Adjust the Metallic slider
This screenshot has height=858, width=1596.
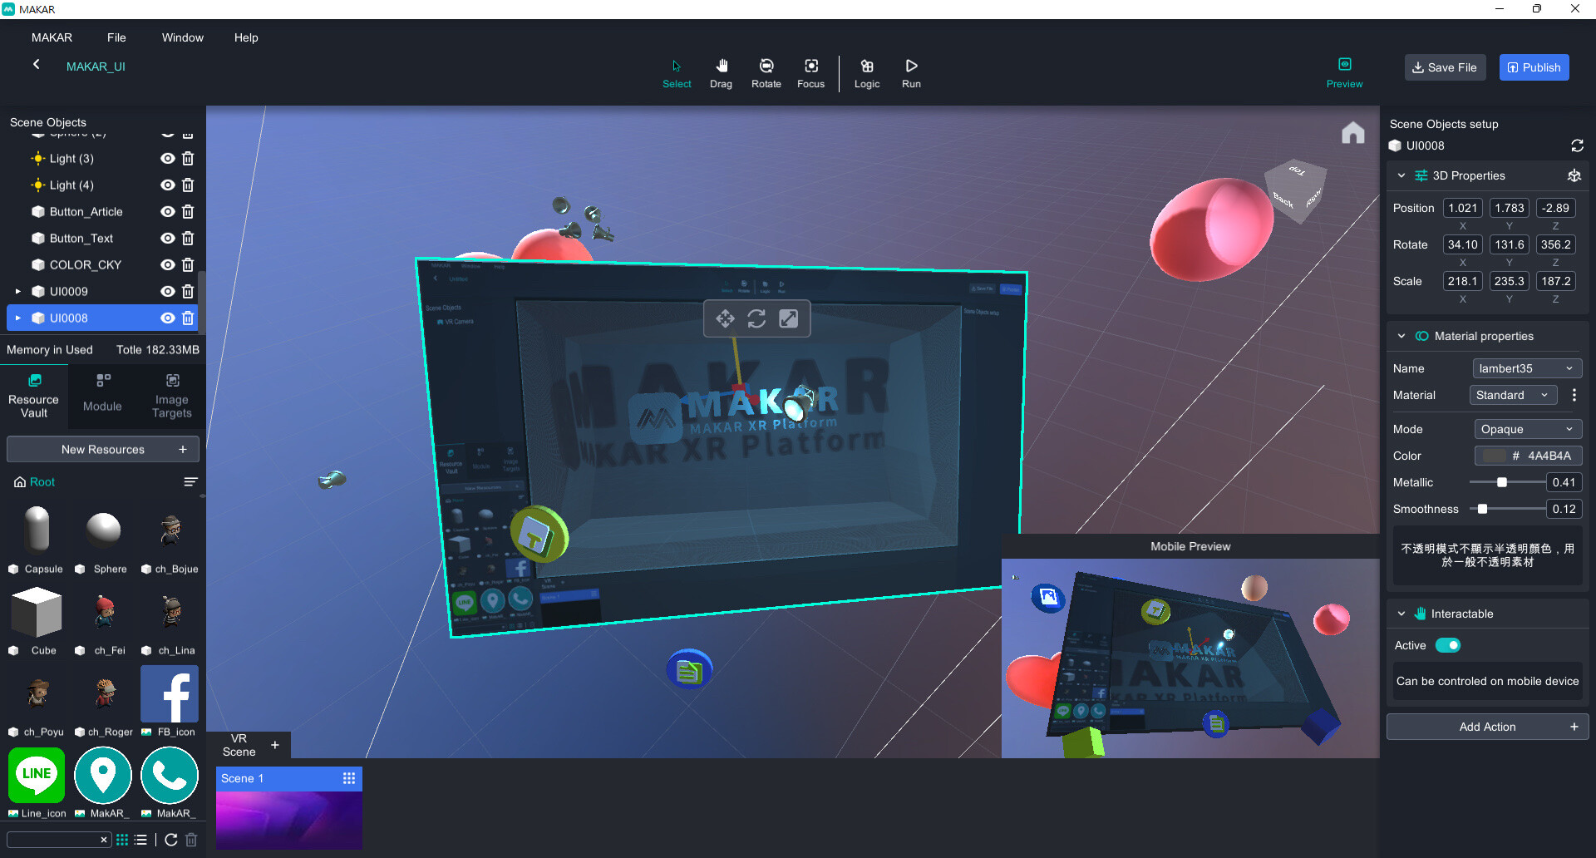(1501, 482)
